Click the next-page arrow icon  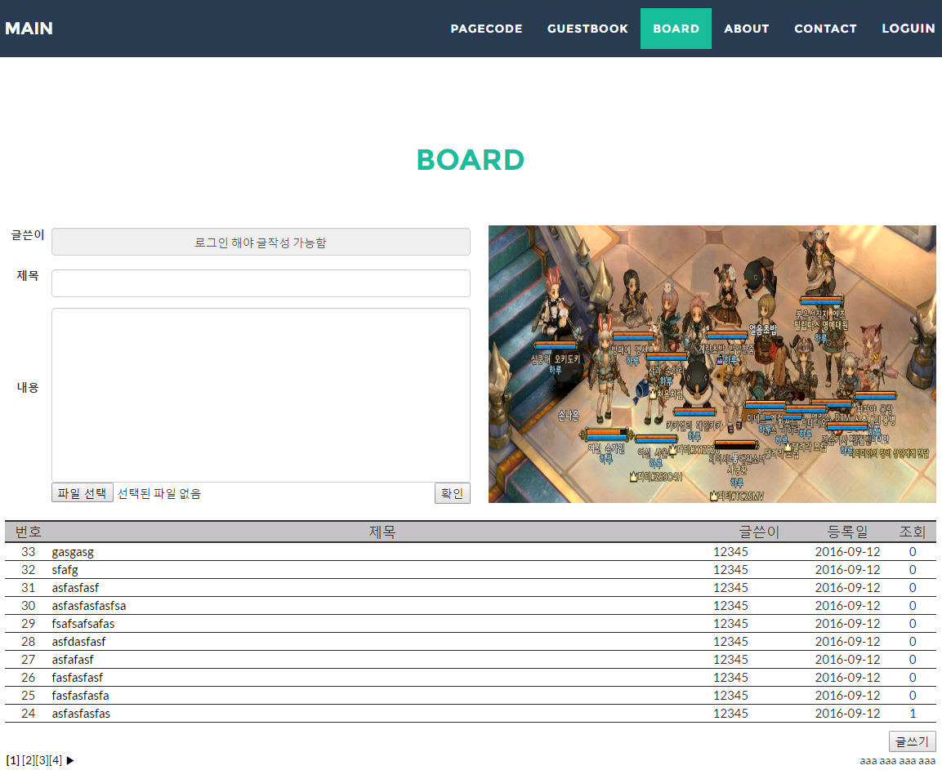click(x=69, y=760)
